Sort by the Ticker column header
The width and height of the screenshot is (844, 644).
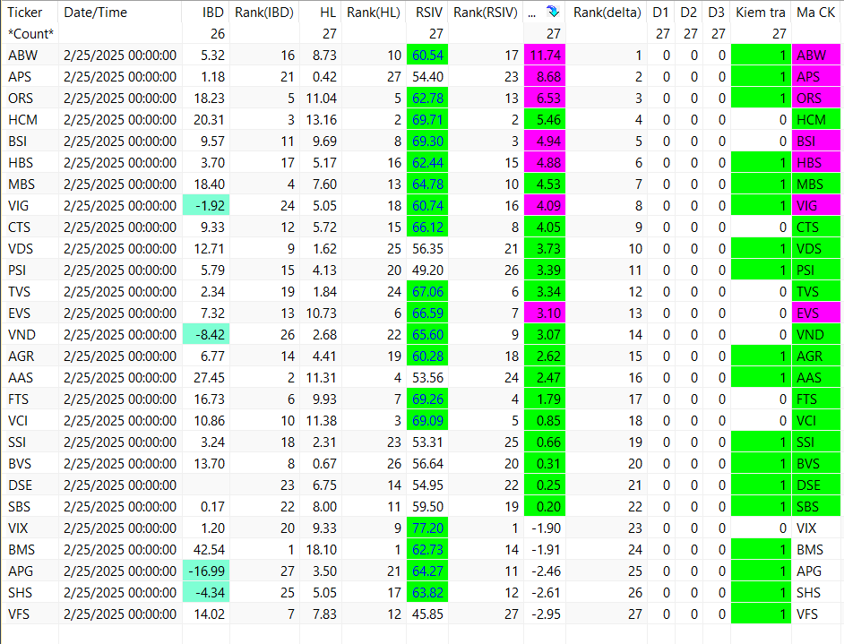pos(25,13)
